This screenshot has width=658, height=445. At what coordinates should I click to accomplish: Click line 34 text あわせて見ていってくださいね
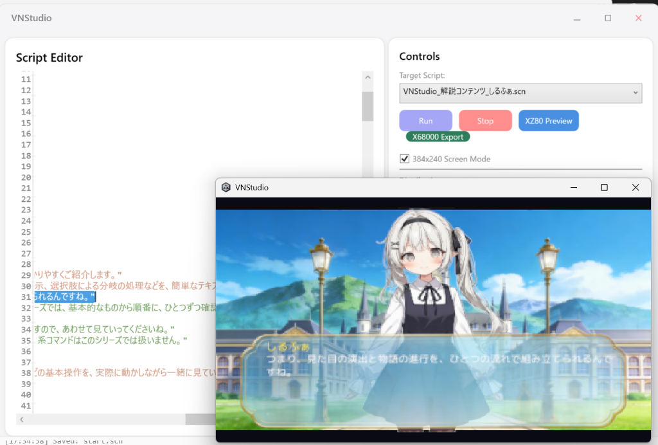(x=105, y=329)
